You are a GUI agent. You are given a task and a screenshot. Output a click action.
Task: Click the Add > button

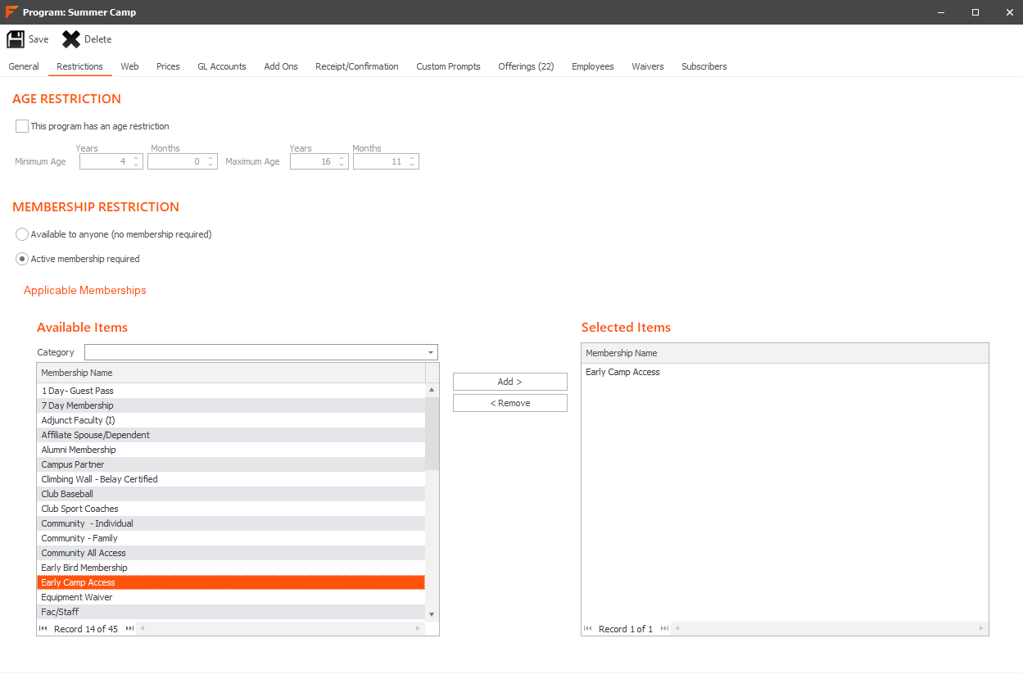pos(509,382)
